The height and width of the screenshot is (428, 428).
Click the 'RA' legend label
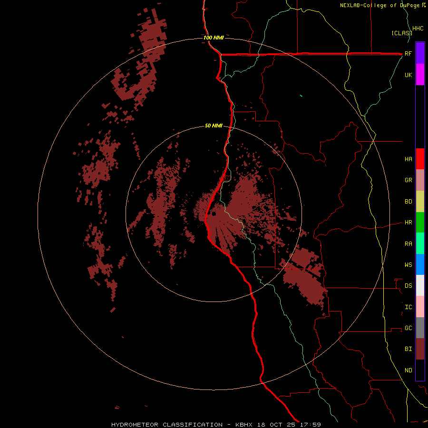coord(408,244)
